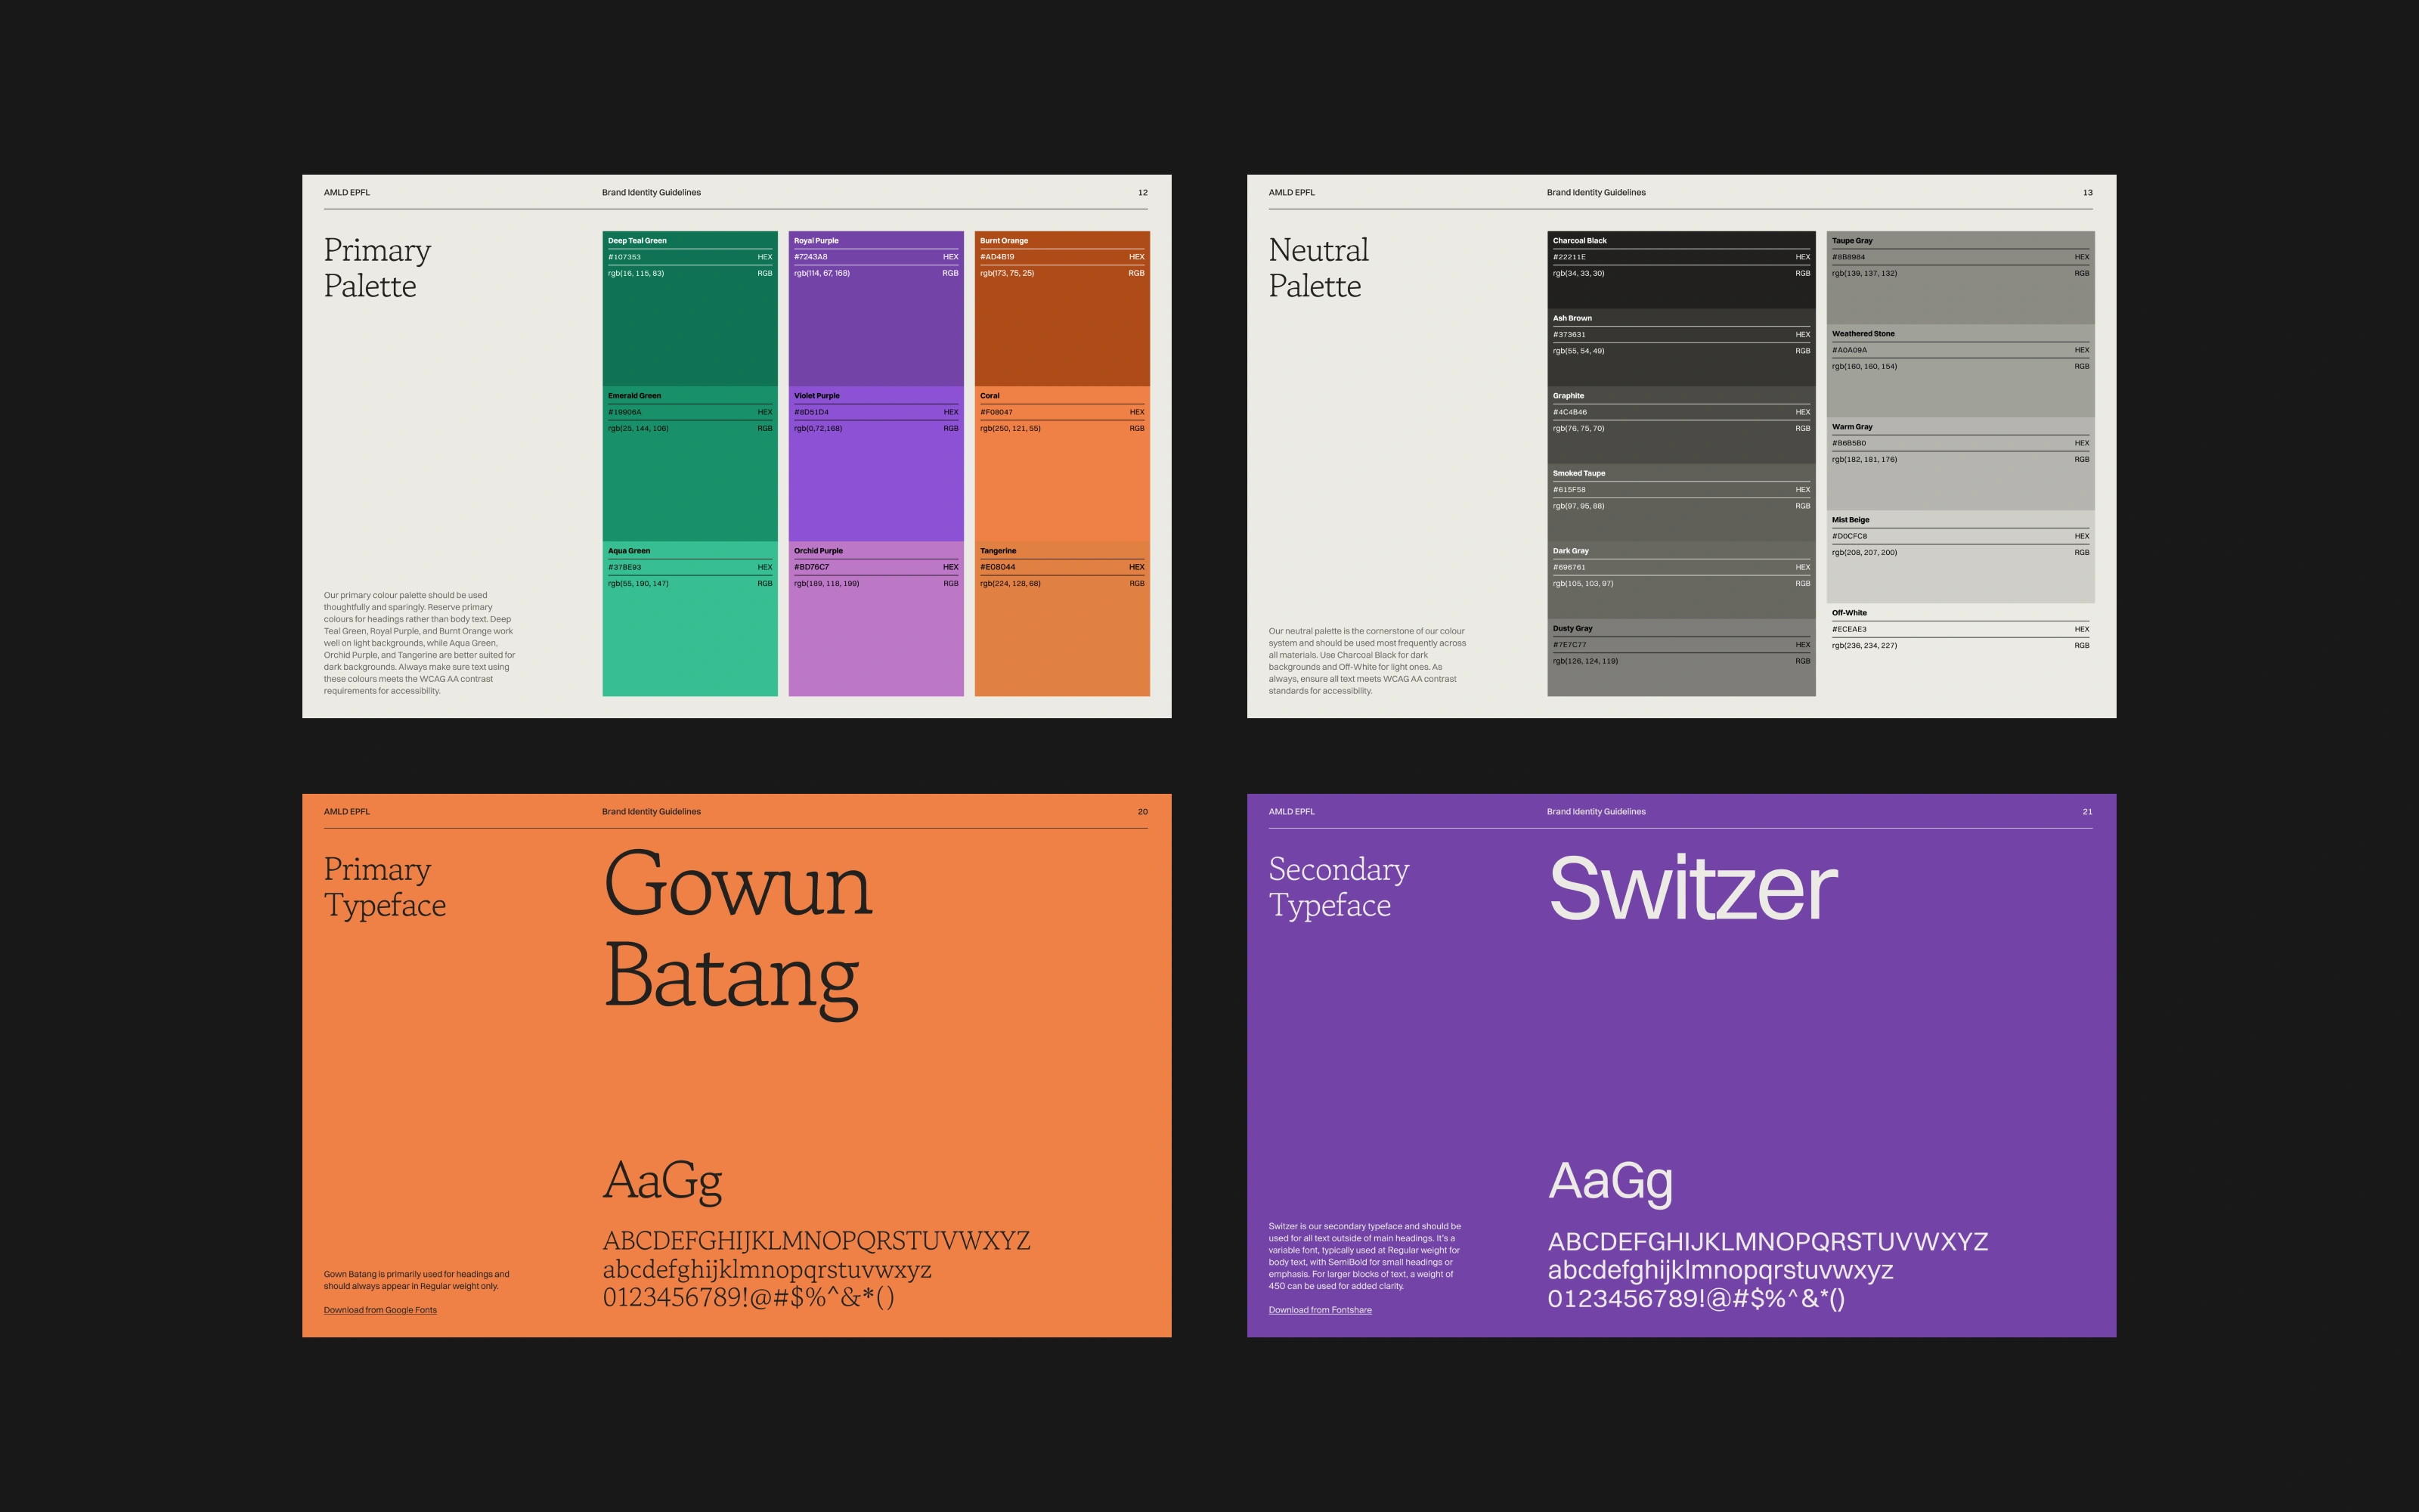This screenshot has width=2419, height=1512.
Task: Open the Download from Fontshare link
Action: (x=1319, y=1310)
